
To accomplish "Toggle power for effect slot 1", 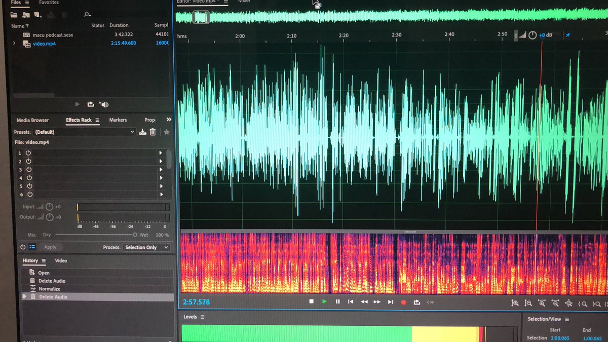I will tap(29, 153).
